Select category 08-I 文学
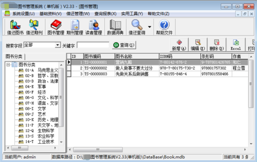257x162 pixels. pos(36,109)
